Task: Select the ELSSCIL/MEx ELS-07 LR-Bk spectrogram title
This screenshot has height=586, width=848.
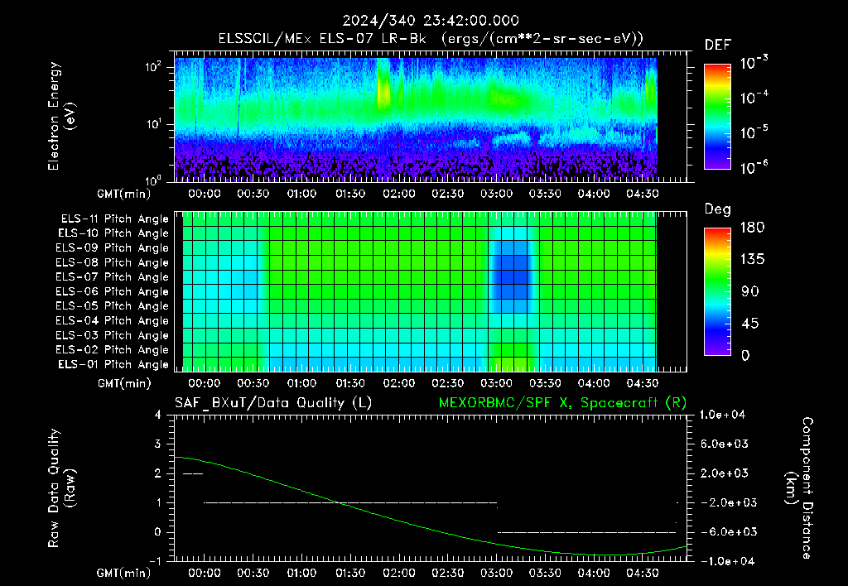Action: click(431, 39)
